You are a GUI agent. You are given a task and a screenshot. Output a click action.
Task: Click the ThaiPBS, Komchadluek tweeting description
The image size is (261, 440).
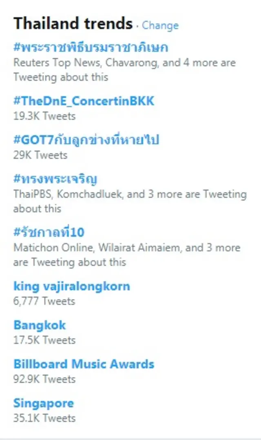tap(130, 201)
